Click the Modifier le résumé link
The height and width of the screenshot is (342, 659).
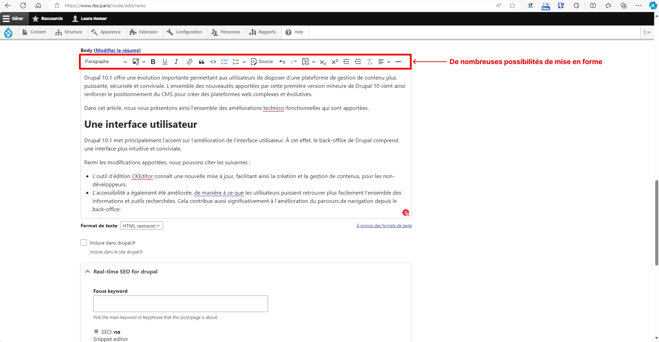pos(117,50)
